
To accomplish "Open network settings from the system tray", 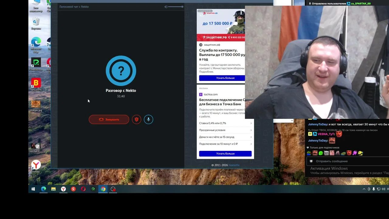I will [378, 189].
